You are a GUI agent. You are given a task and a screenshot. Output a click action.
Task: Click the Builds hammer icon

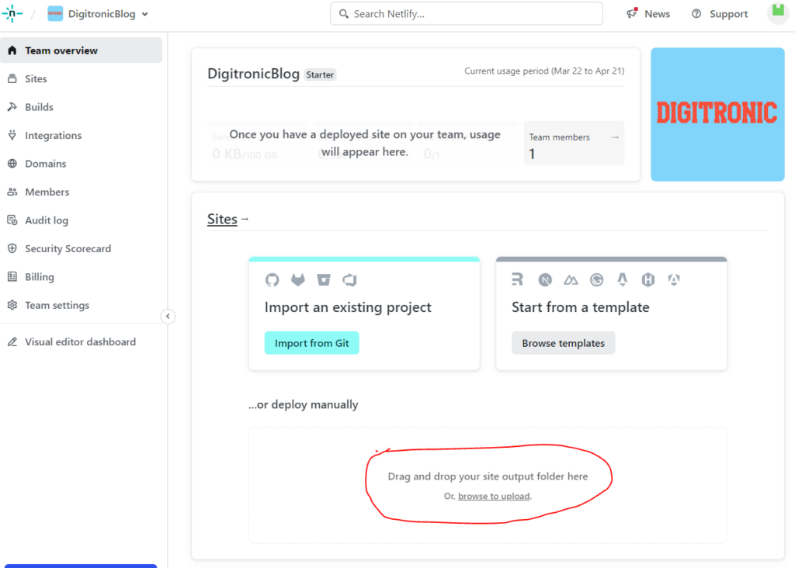(x=12, y=107)
